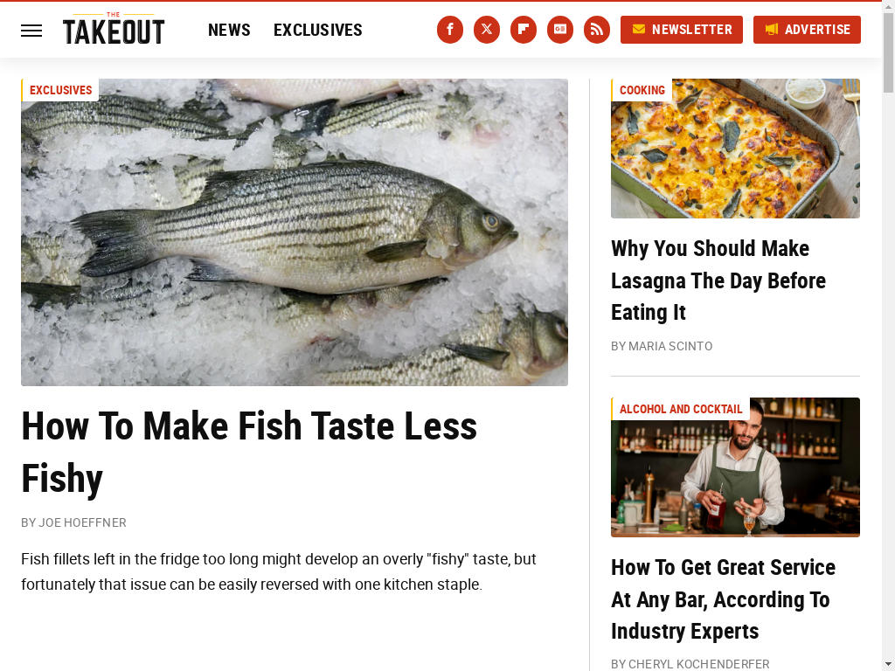895x671 pixels.
Task: Read How To Make Fish Taste Less Fishy
Action: (x=249, y=452)
